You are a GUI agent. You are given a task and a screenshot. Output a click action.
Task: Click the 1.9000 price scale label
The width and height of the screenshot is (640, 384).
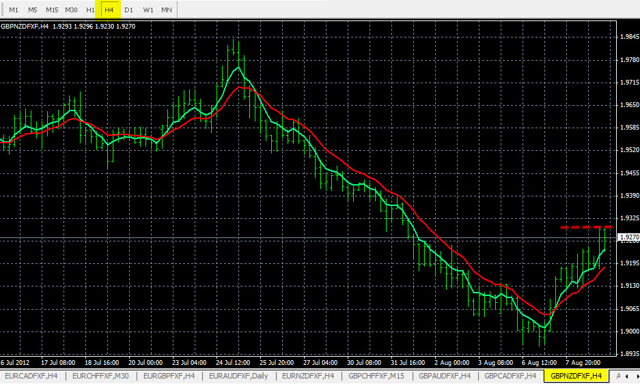click(x=629, y=331)
